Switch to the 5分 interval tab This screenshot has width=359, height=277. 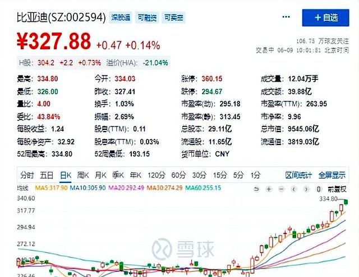click(x=238, y=175)
